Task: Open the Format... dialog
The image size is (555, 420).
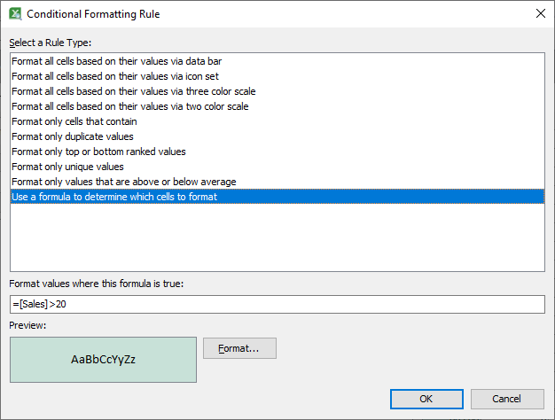Action: (239, 348)
